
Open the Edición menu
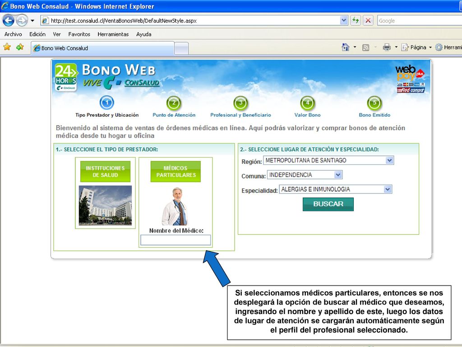click(37, 34)
